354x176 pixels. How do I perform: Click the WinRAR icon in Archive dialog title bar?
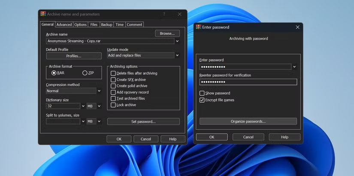[x=43, y=14]
